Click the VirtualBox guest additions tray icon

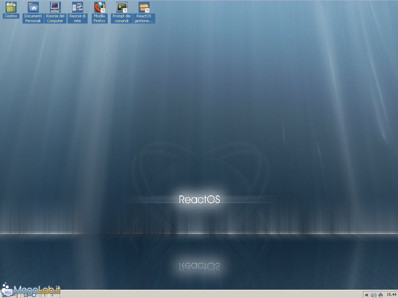pos(380,295)
